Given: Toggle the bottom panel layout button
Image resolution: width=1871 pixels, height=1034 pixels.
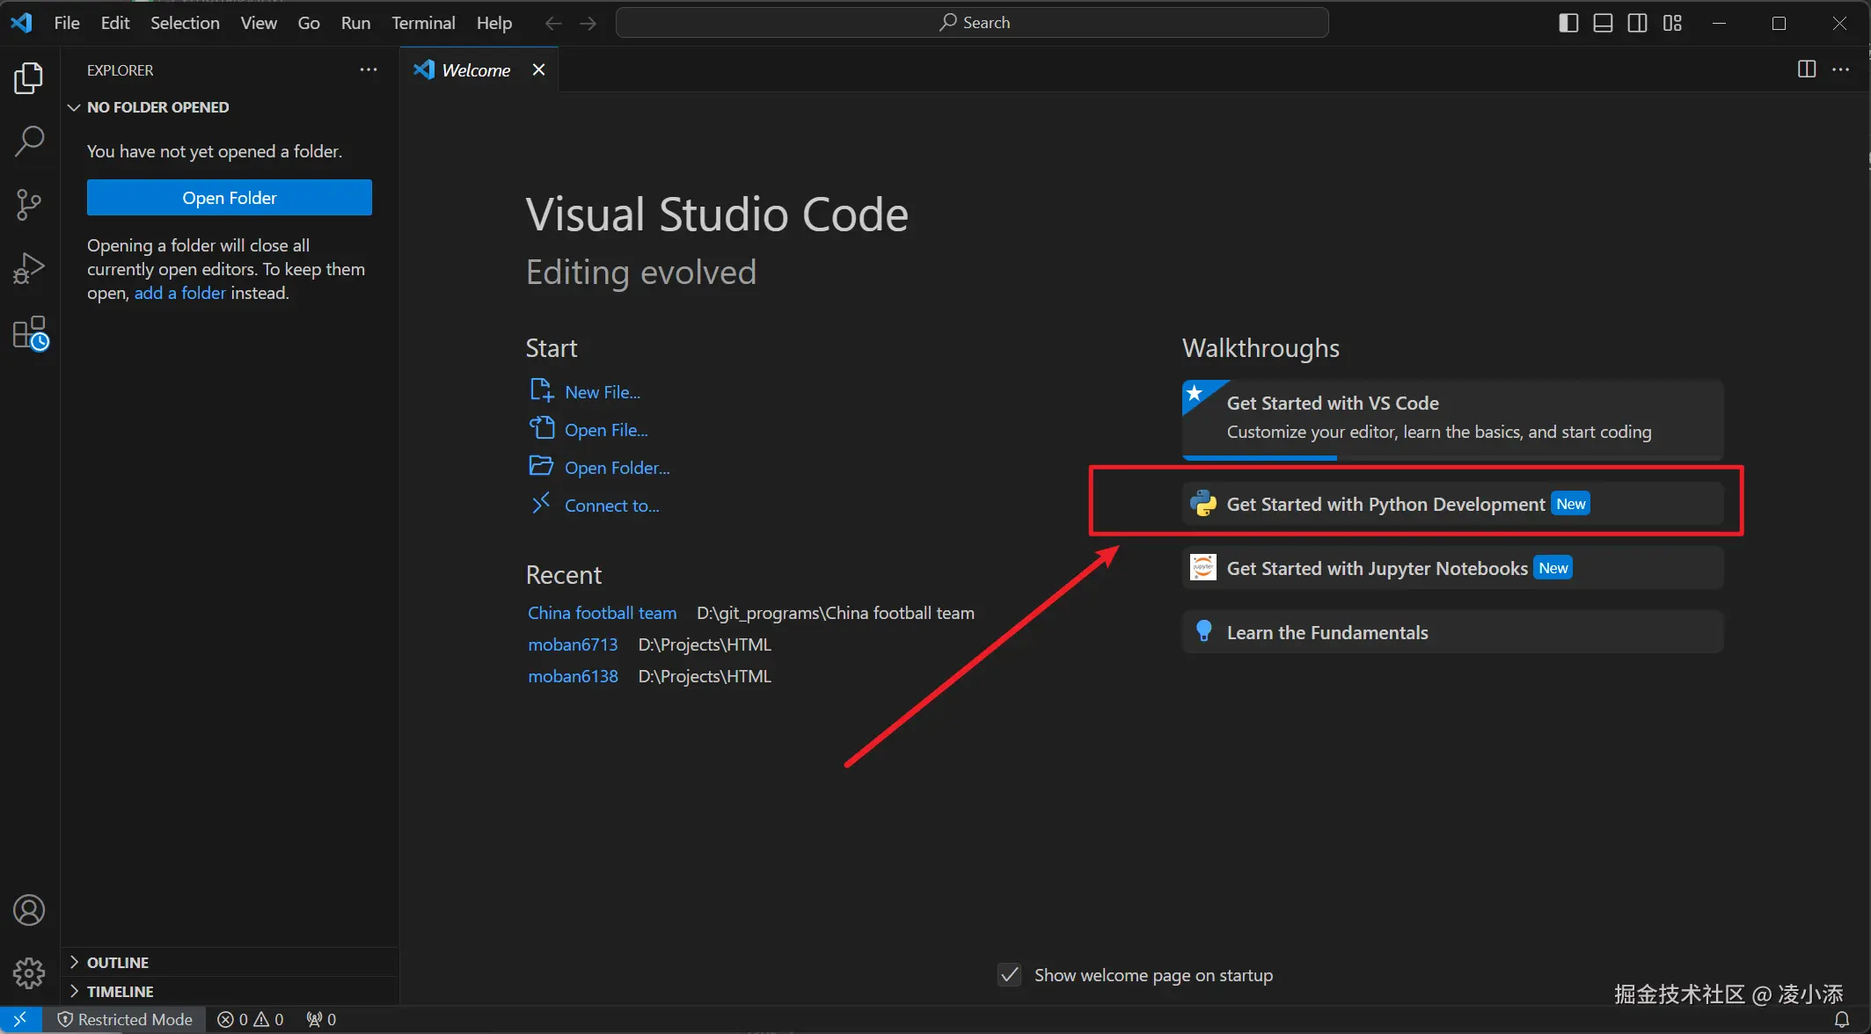Looking at the screenshot, I should point(1603,23).
